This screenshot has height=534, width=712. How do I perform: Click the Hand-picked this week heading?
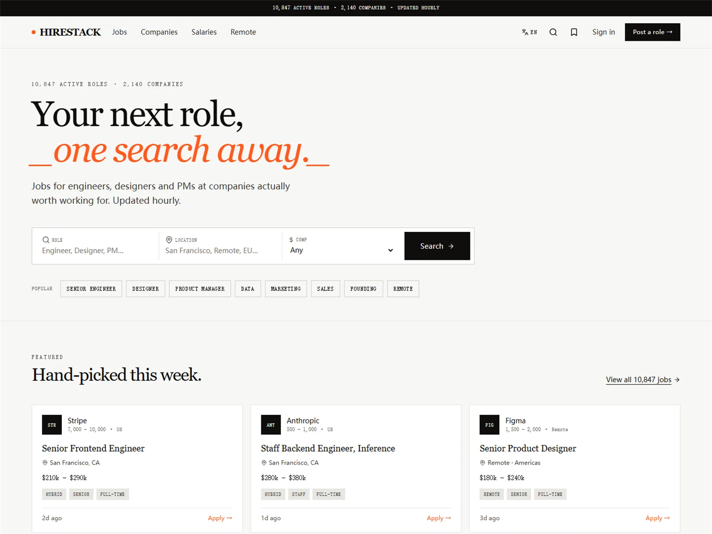pyautogui.click(x=117, y=375)
